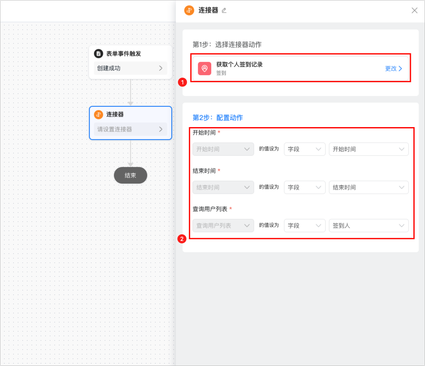The width and height of the screenshot is (425, 366).
Task: Open 创建成功 trigger setting row
Action: coord(130,68)
